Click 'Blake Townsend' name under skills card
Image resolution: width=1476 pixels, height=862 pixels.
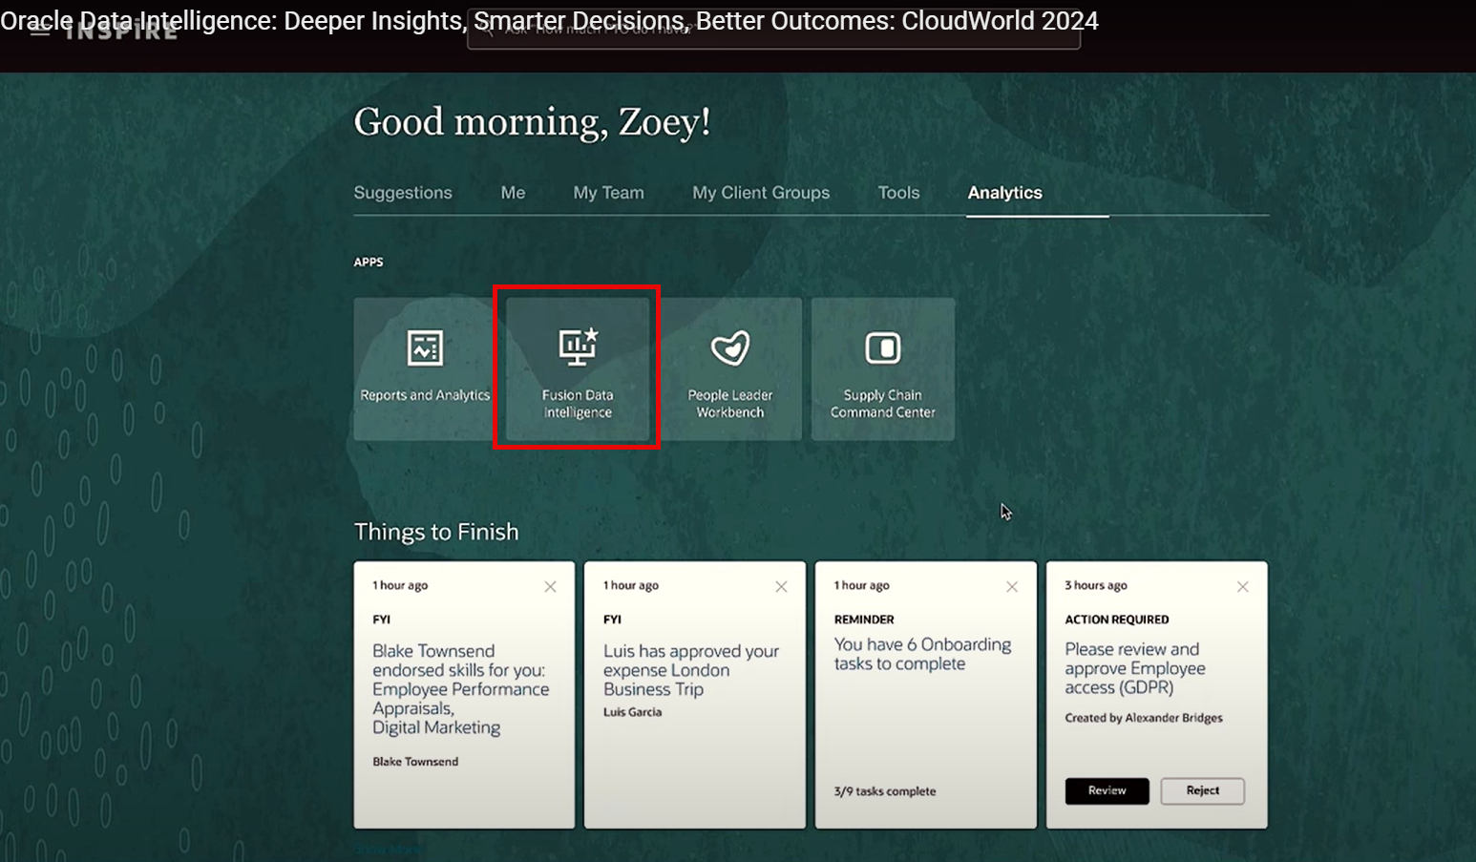pos(415,762)
